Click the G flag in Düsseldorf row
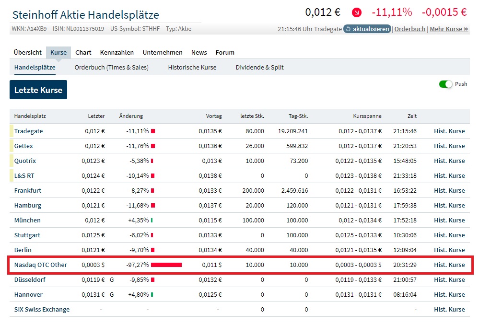 click(112, 280)
